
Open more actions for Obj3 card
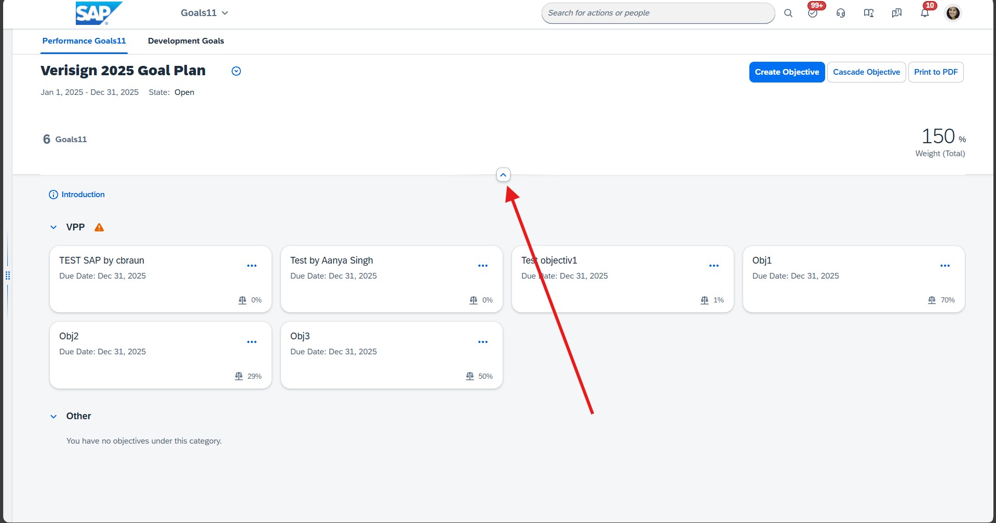[x=483, y=342]
